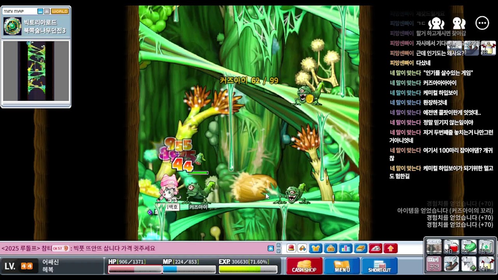Image resolution: width=498 pixels, height=280 pixels.
Task: Click the chat line "인기를 살수있는 게임"
Action: [x=448, y=73]
